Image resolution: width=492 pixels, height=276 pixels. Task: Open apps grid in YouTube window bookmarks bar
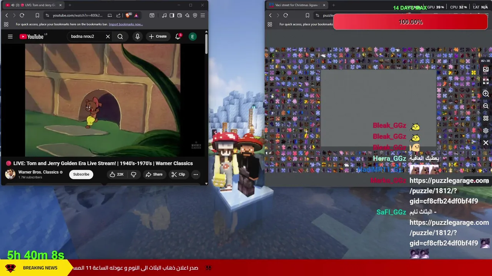click(6, 24)
